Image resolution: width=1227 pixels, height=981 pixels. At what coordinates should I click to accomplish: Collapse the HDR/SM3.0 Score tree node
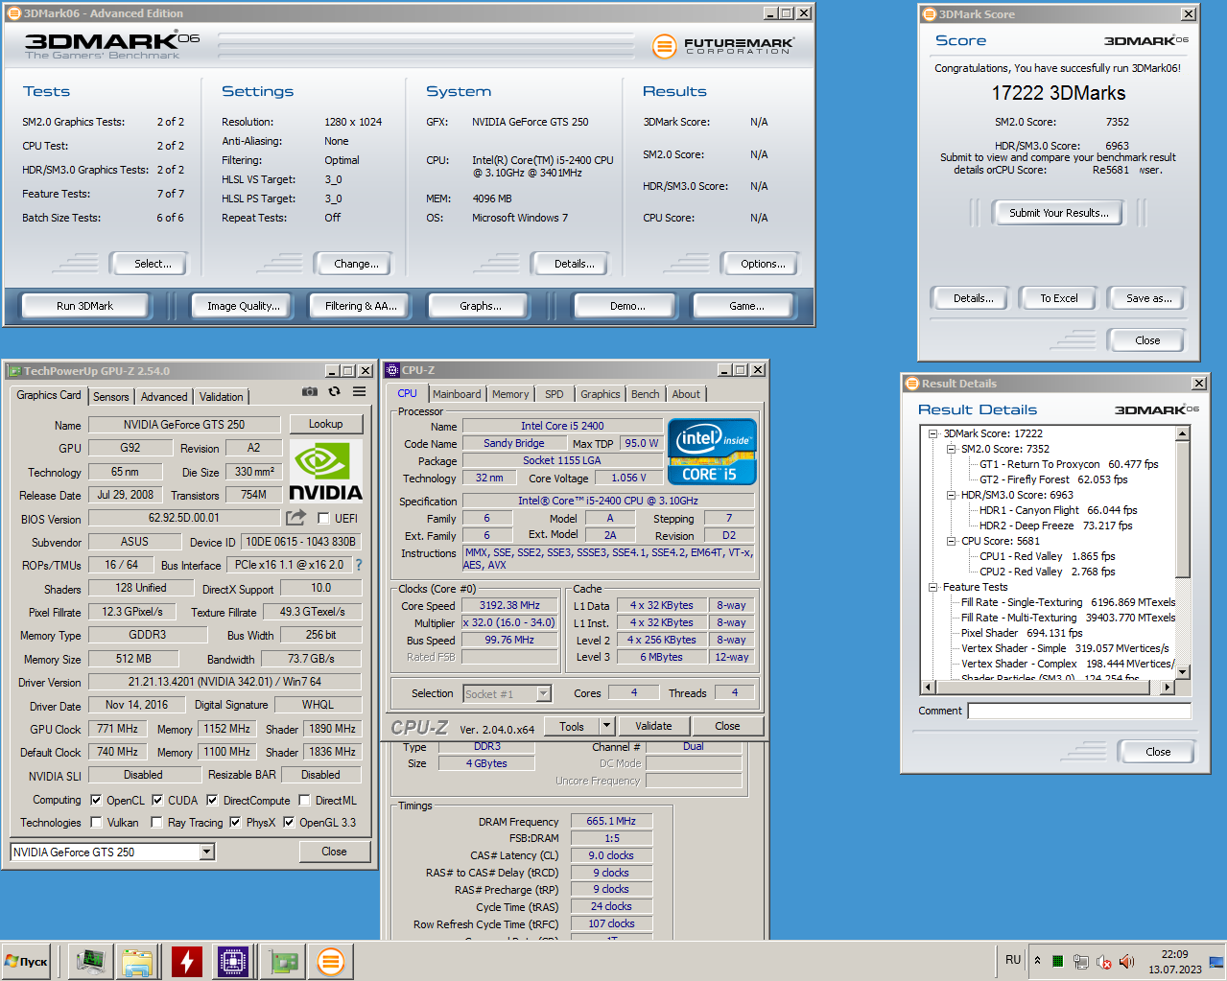click(x=951, y=495)
